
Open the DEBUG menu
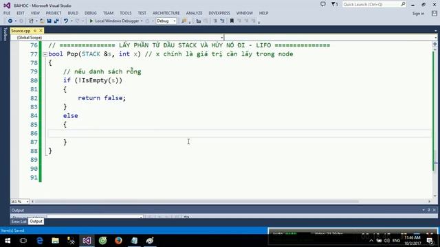[x=91, y=13]
